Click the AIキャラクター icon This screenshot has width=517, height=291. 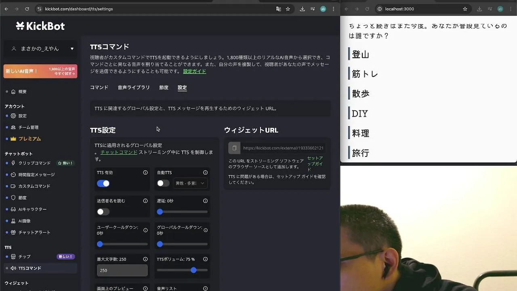13,209
